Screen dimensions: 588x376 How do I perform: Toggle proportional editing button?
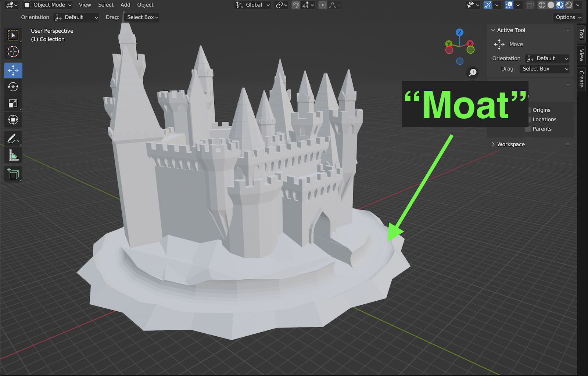pyautogui.click(x=323, y=5)
